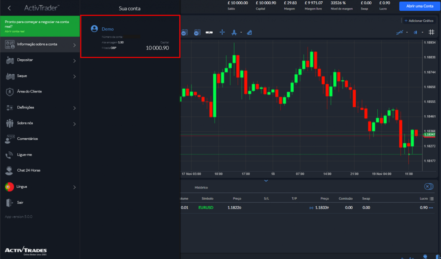The width and height of the screenshot is (441, 259).
Task: Open the indicators dropdown arrow
Action: point(407,33)
